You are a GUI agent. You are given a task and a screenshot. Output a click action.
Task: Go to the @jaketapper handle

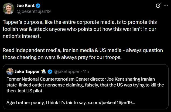(67, 72)
